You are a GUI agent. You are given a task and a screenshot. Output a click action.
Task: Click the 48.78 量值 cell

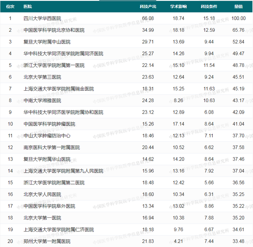pos(238,65)
